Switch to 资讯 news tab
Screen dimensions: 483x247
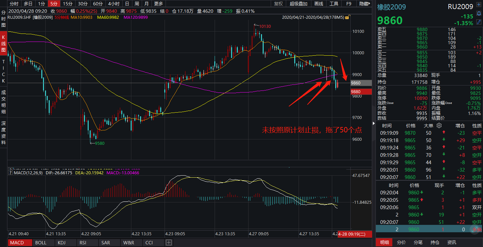coord(452,242)
